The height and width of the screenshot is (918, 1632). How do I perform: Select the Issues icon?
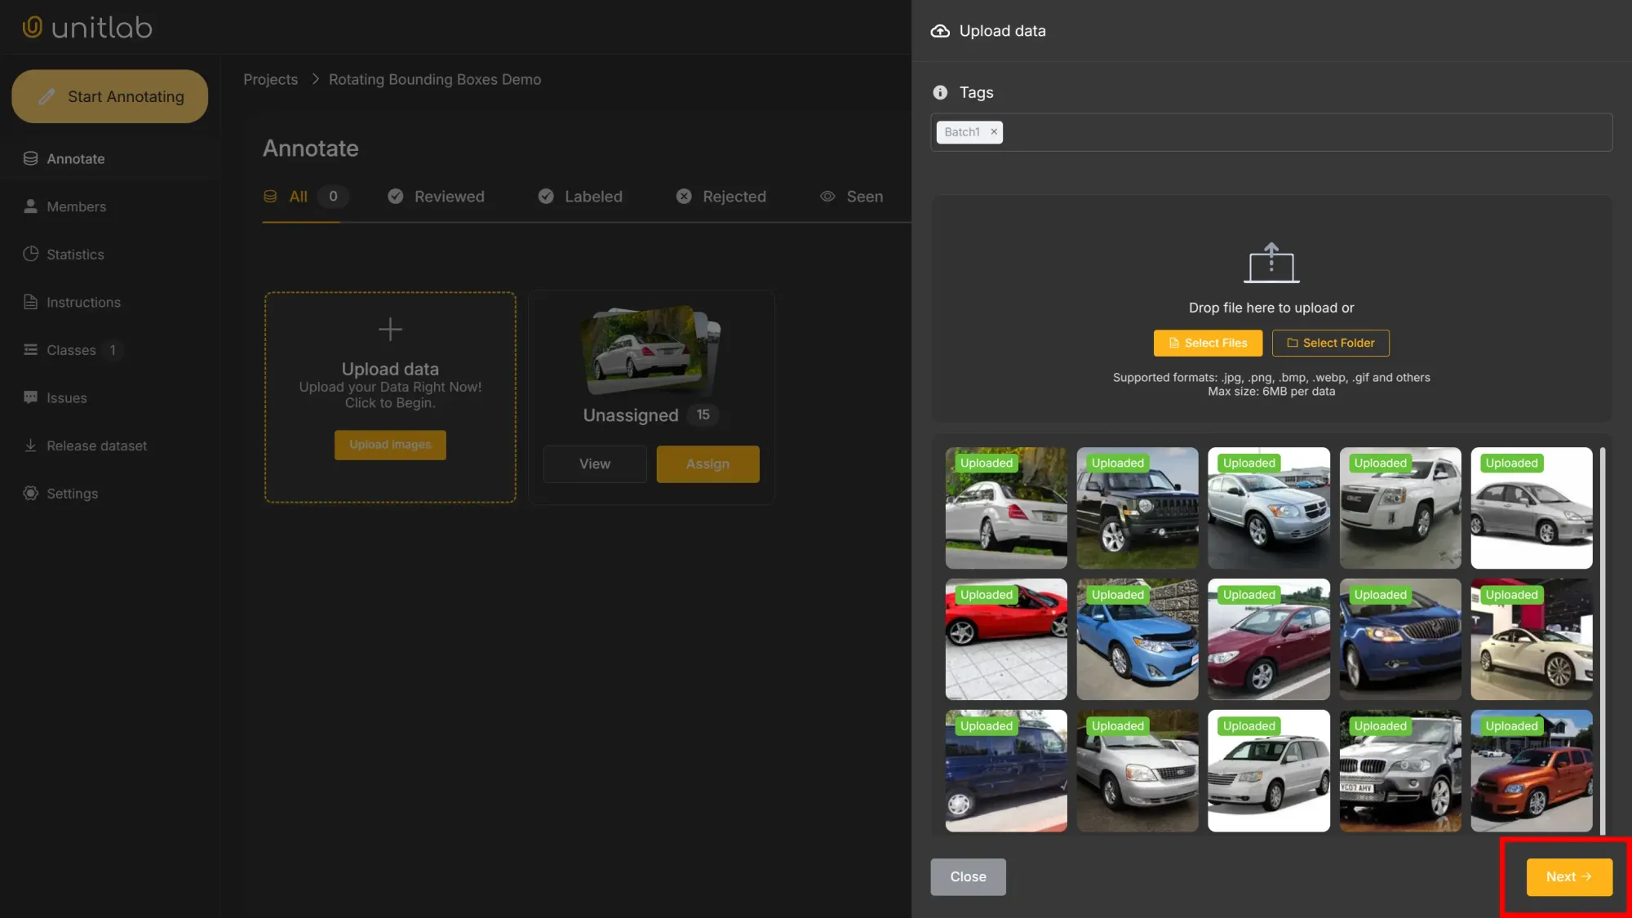[x=31, y=397]
